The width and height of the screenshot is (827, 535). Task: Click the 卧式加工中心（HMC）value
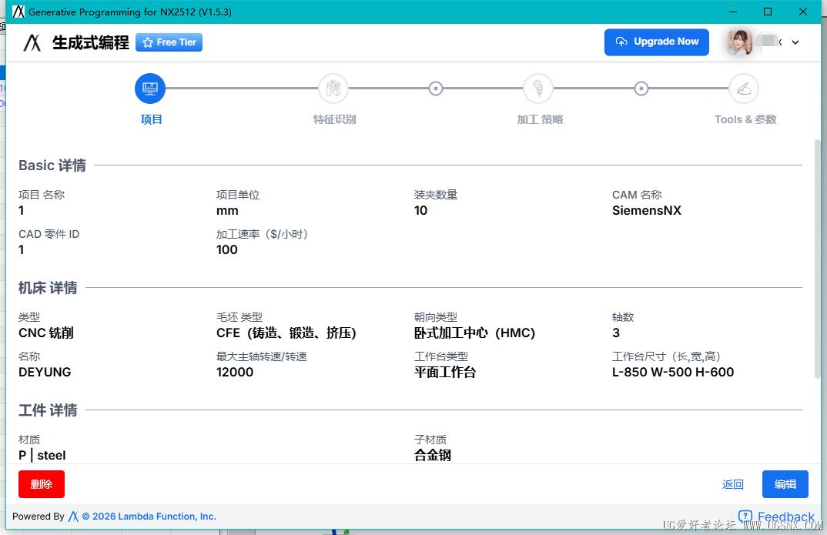(x=474, y=333)
